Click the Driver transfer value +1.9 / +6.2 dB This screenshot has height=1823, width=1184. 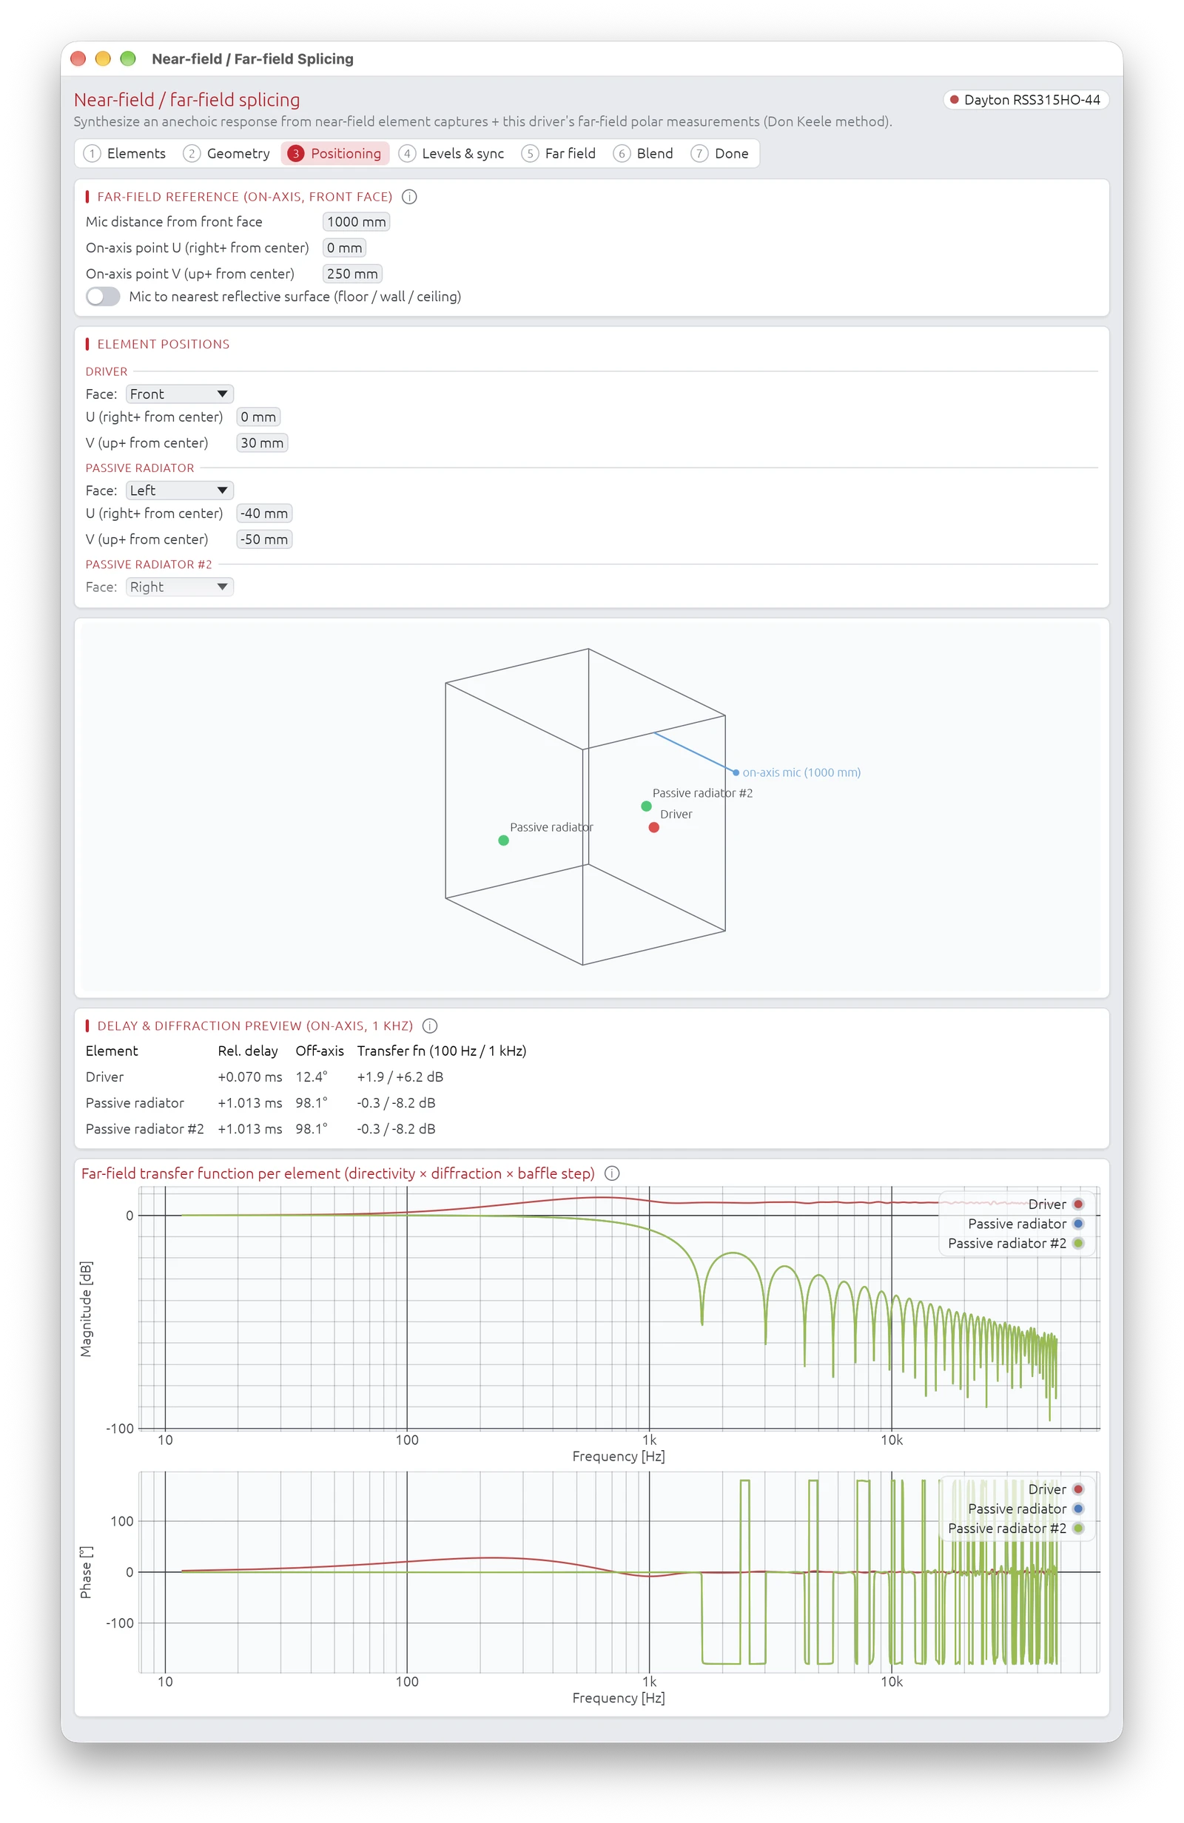coord(400,1077)
